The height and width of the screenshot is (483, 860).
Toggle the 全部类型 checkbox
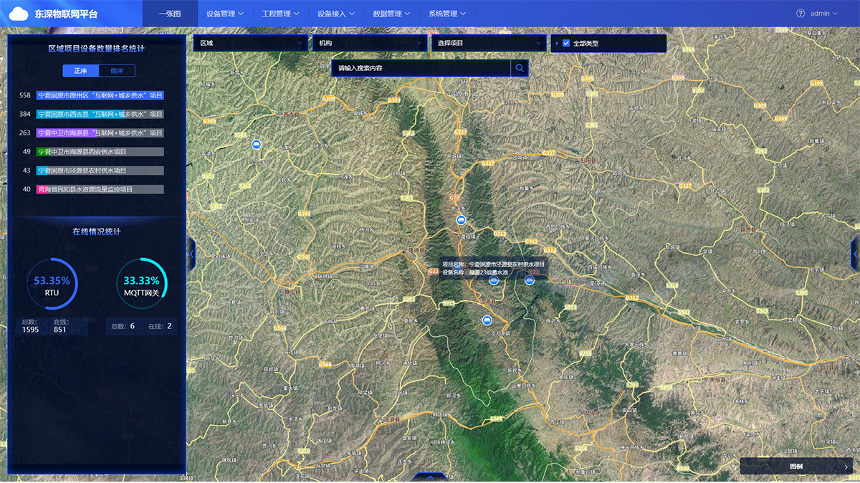[566, 43]
